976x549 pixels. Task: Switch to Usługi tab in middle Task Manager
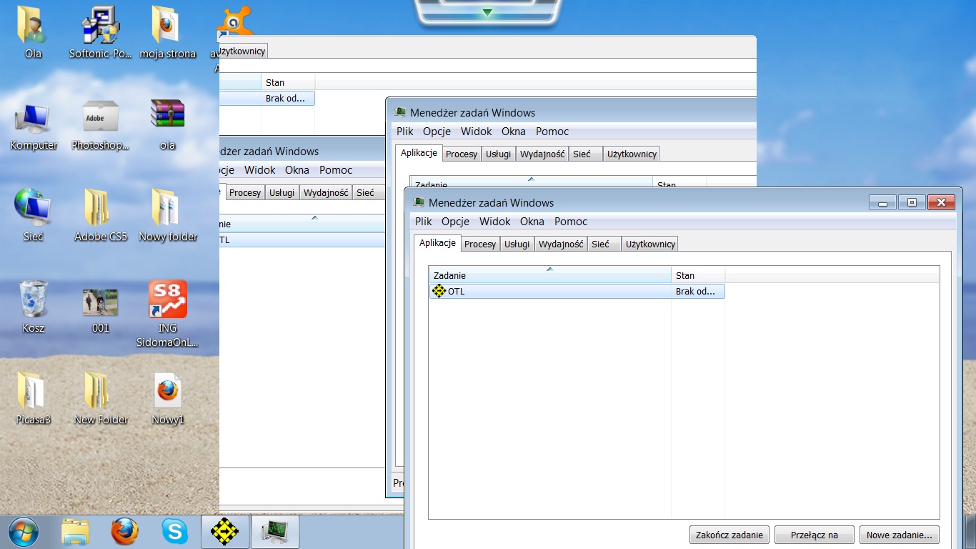pyautogui.click(x=499, y=154)
